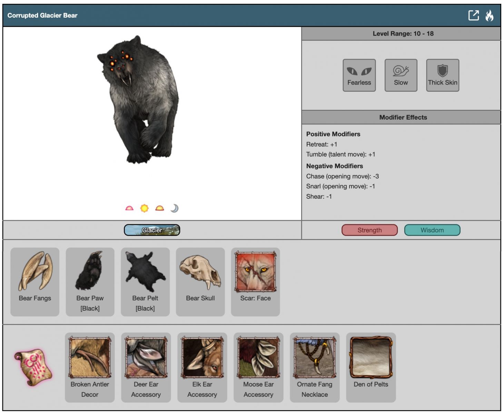Click the red Strength stat button
Screen dimensions: 503x414
(369, 230)
